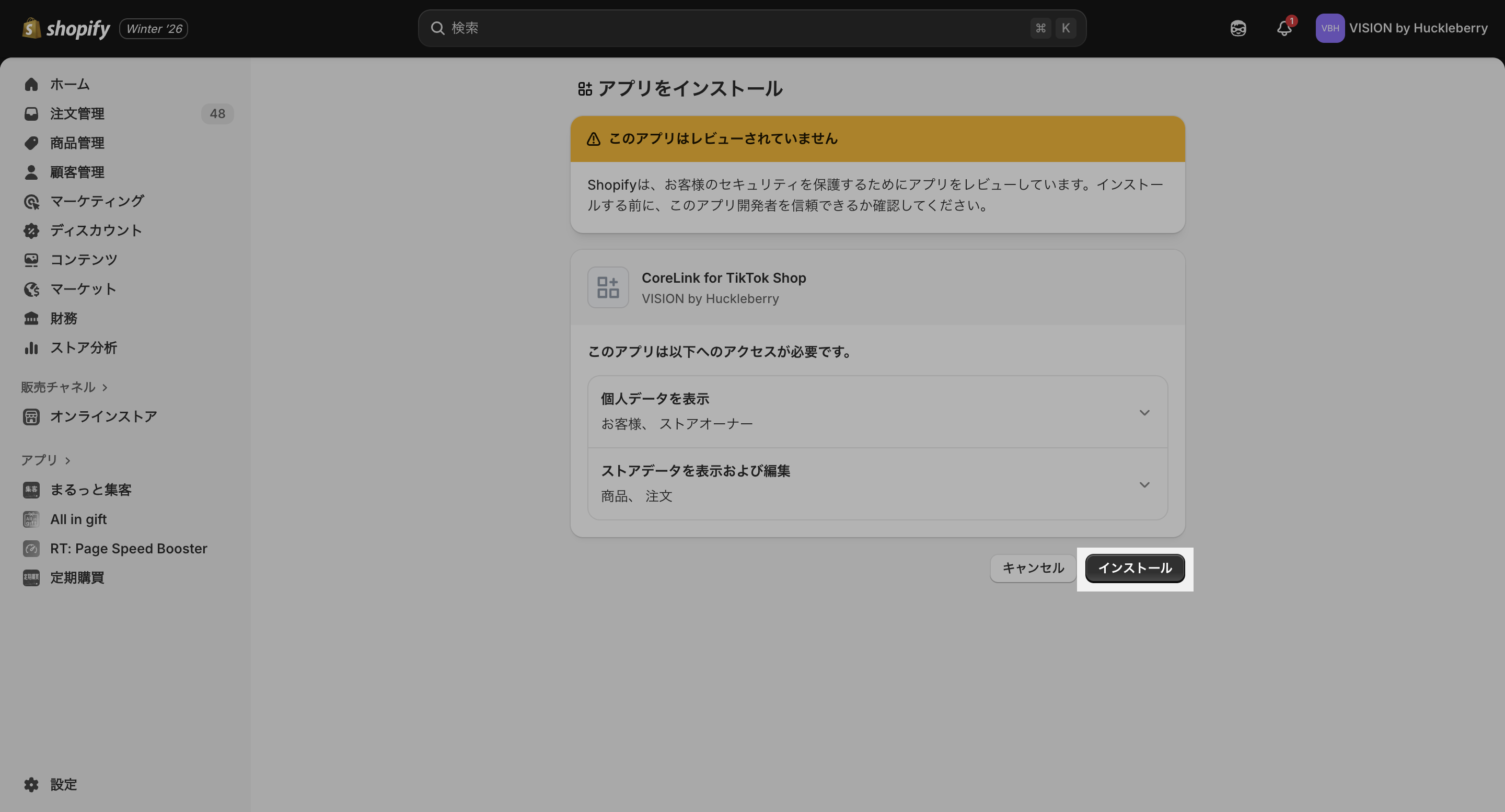This screenshot has width=1505, height=812.
Task: Click the Marketing (マーケティング) icon
Action: [31, 202]
